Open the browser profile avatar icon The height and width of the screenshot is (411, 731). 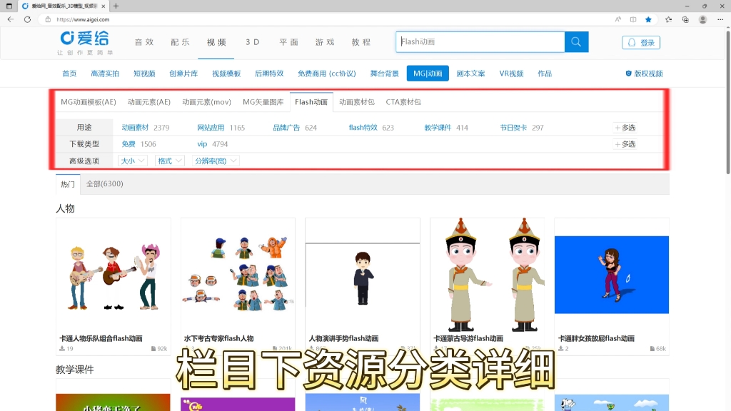click(702, 19)
